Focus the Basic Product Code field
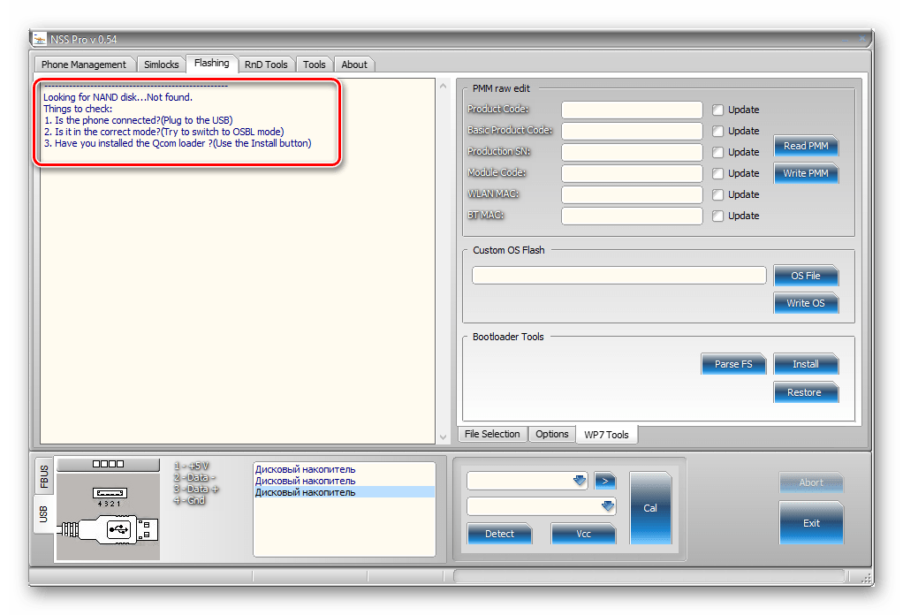903x615 pixels. click(x=632, y=131)
